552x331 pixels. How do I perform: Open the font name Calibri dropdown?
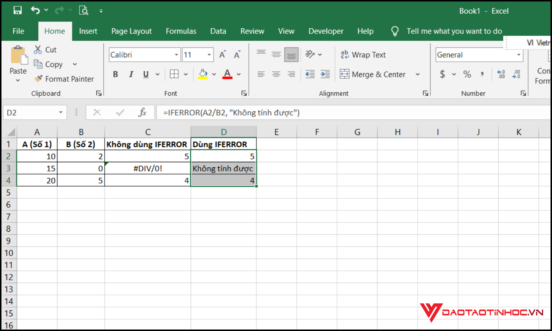tap(176, 55)
